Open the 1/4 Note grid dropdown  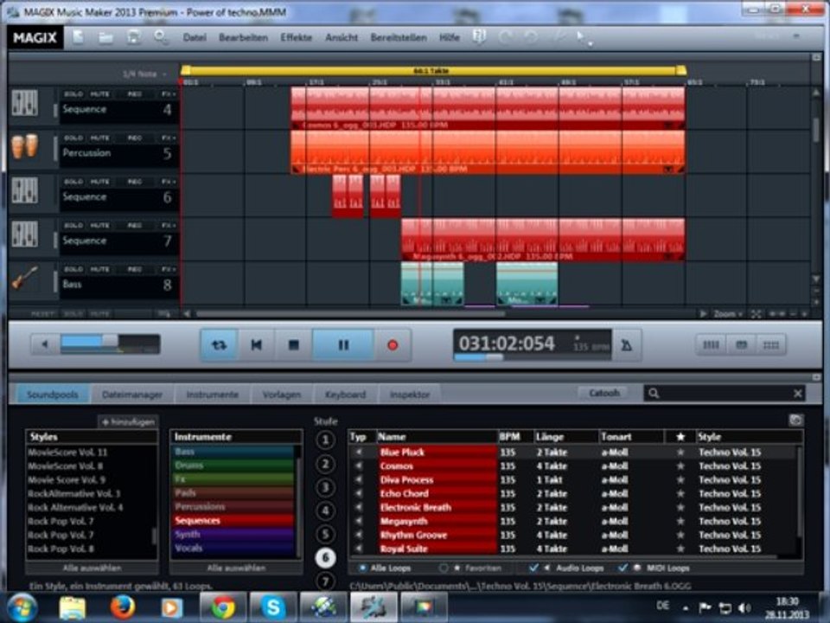[144, 74]
